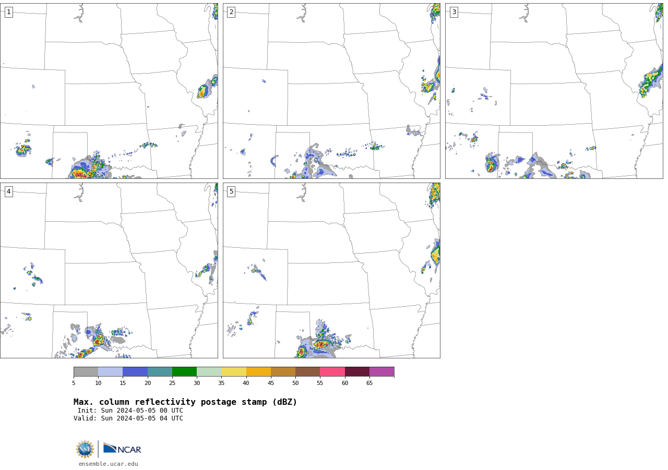668x470 pixels.
Task: Click the teal 20-25 dBZ swatch
Action: tap(160, 372)
